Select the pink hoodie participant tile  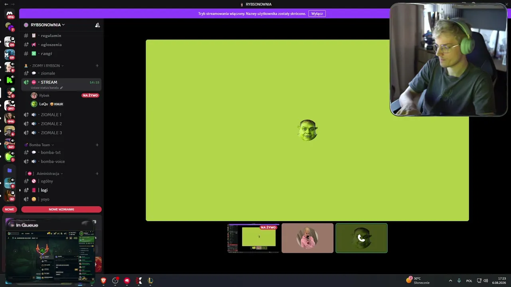(x=307, y=238)
